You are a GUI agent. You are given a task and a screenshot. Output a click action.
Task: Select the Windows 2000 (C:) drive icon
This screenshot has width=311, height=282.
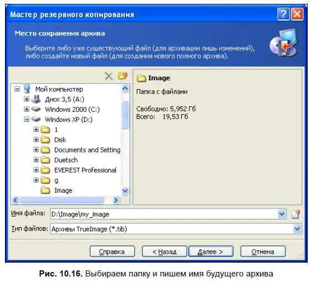pyautogui.click(x=36, y=109)
